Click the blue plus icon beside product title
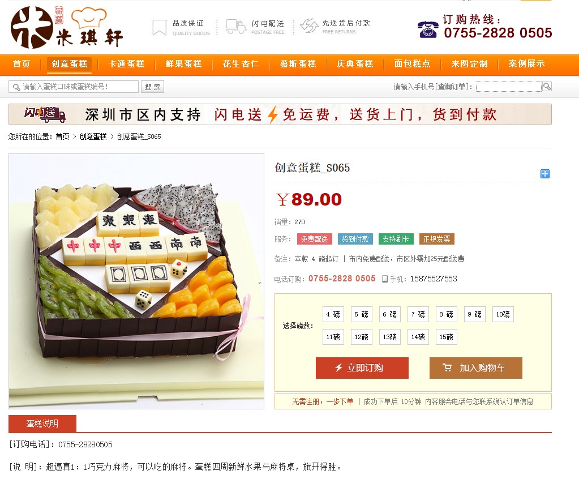This screenshot has height=479, width=579. tap(544, 174)
